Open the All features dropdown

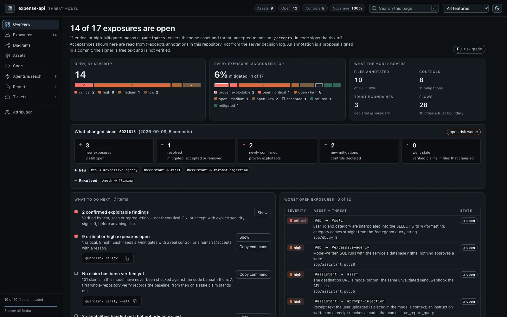(x=466, y=8)
